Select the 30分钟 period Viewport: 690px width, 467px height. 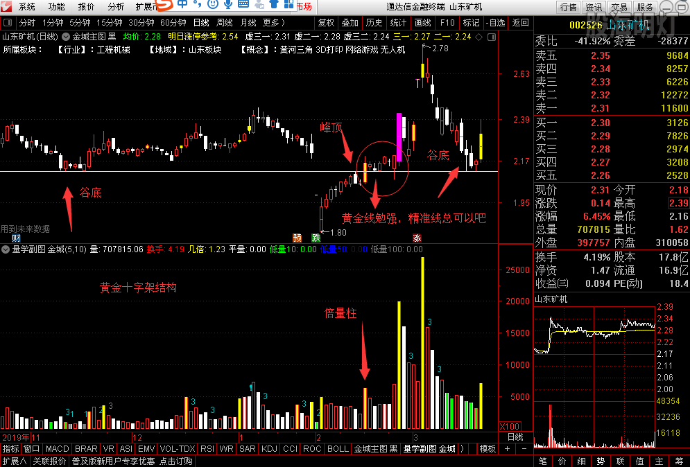click(141, 22)
